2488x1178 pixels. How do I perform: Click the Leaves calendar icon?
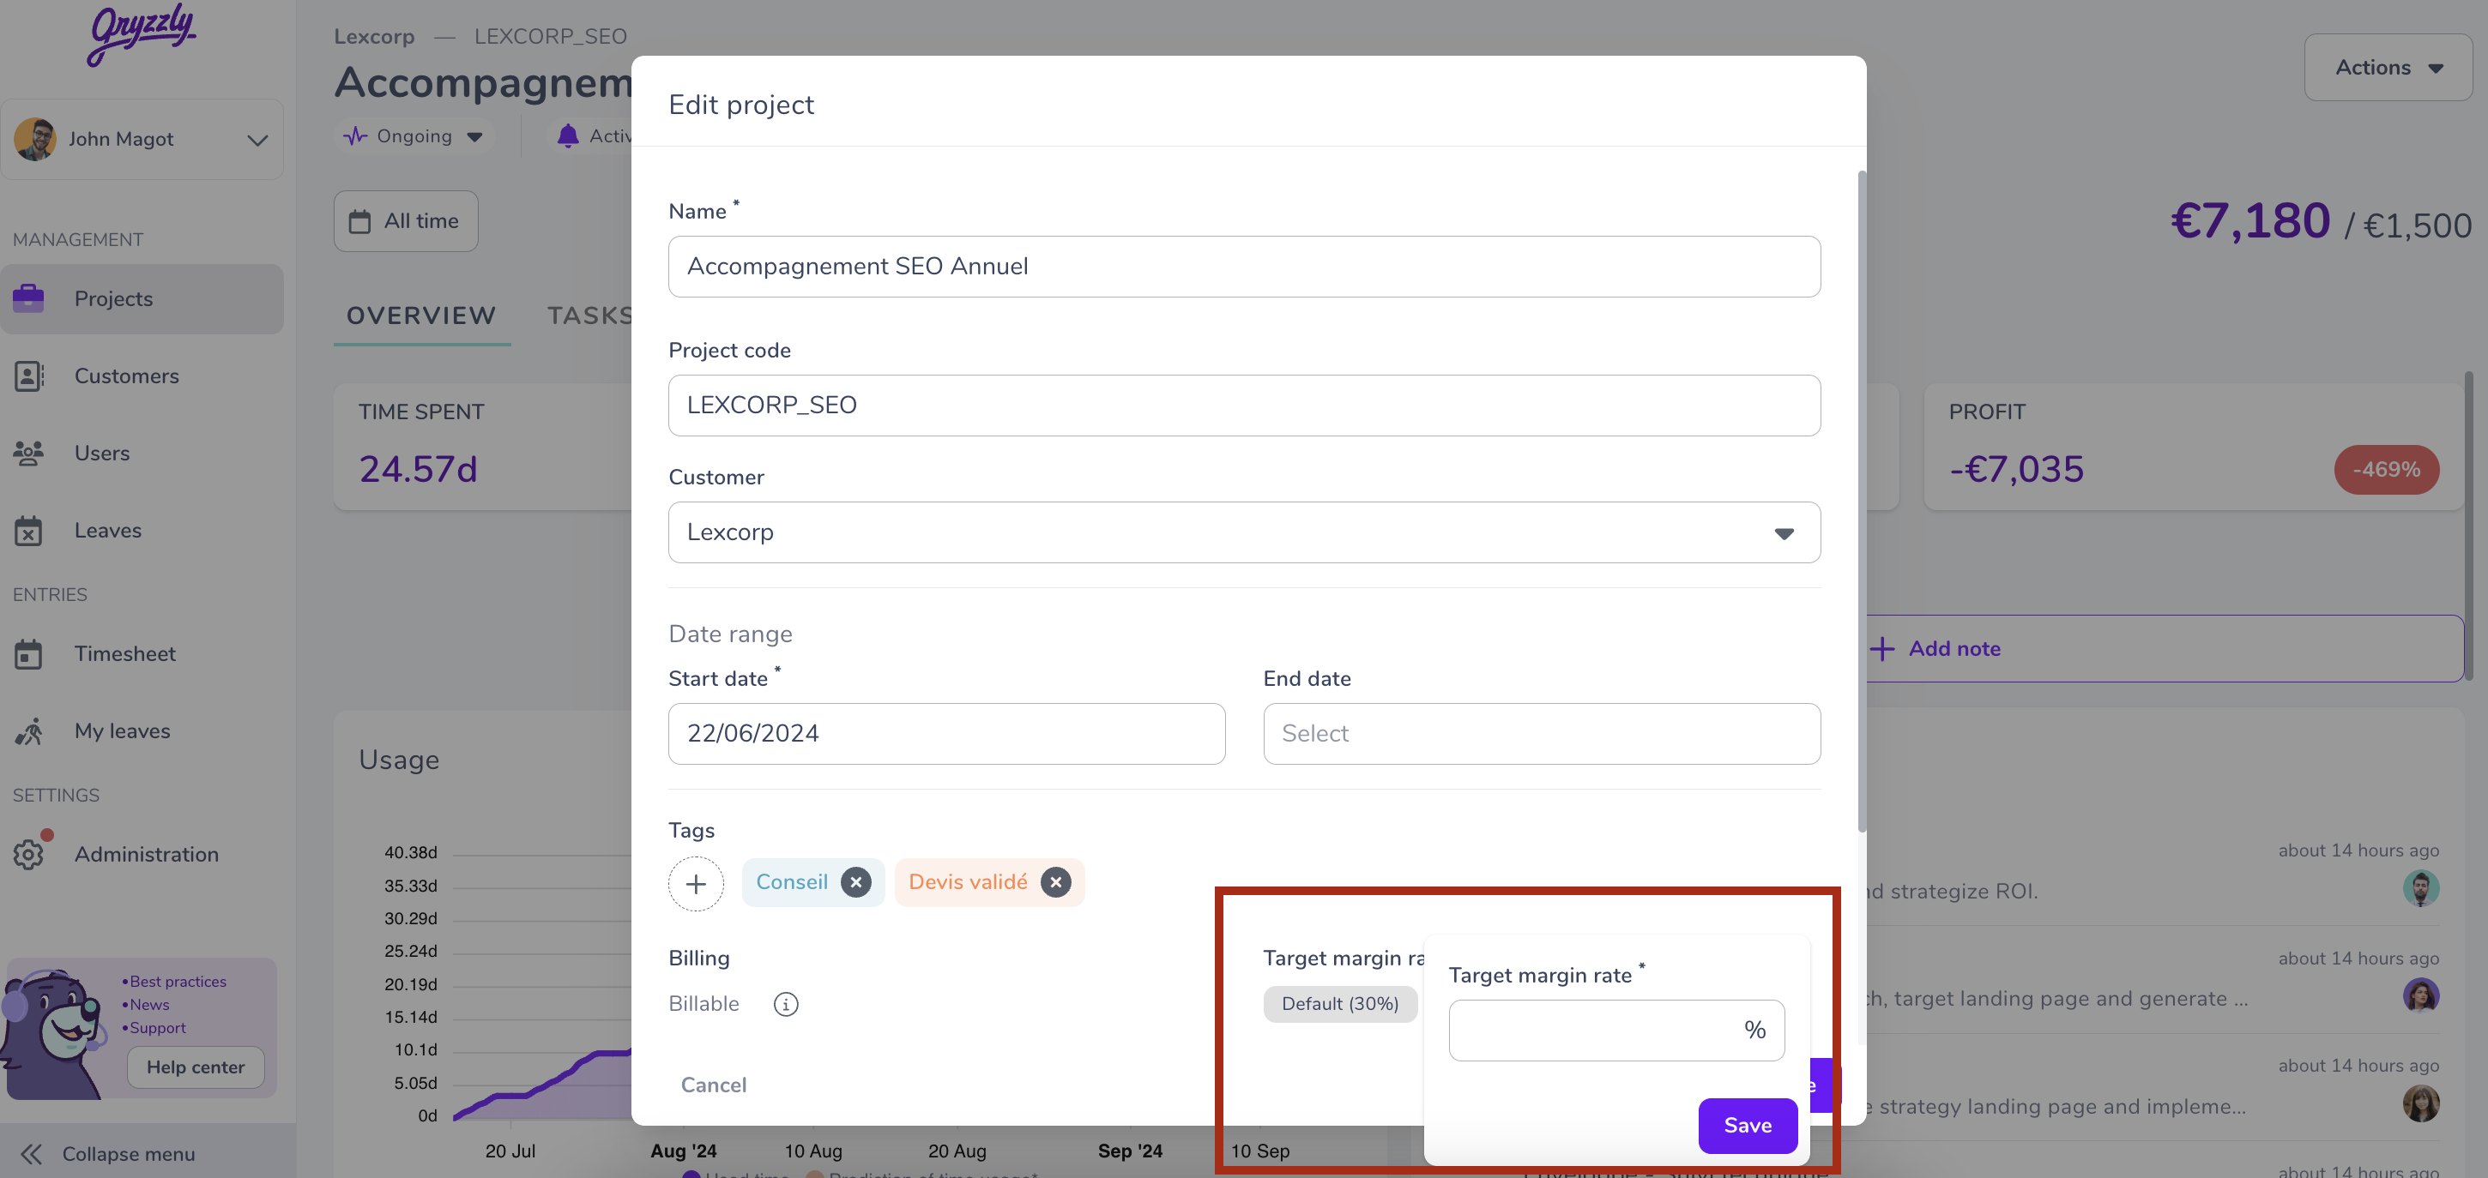pos(29,530)
